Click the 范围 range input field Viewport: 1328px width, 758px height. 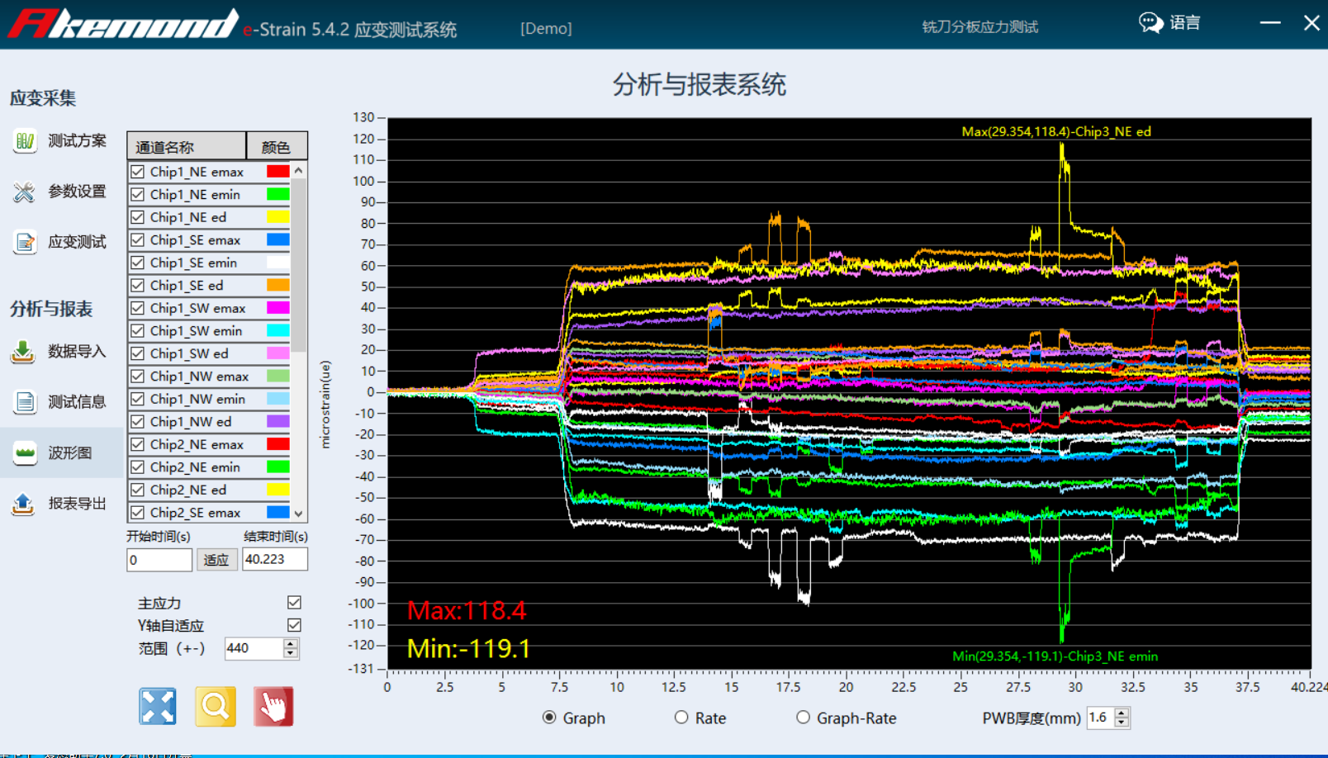pos(254,648)
